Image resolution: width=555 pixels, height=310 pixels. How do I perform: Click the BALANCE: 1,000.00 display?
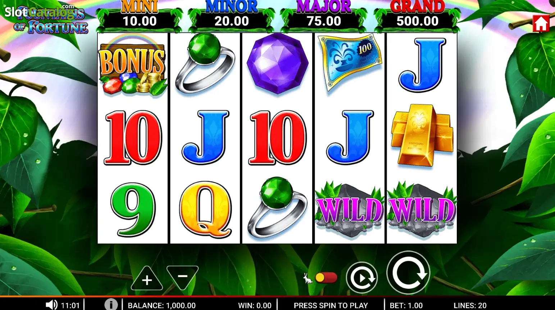click(162, 305)
